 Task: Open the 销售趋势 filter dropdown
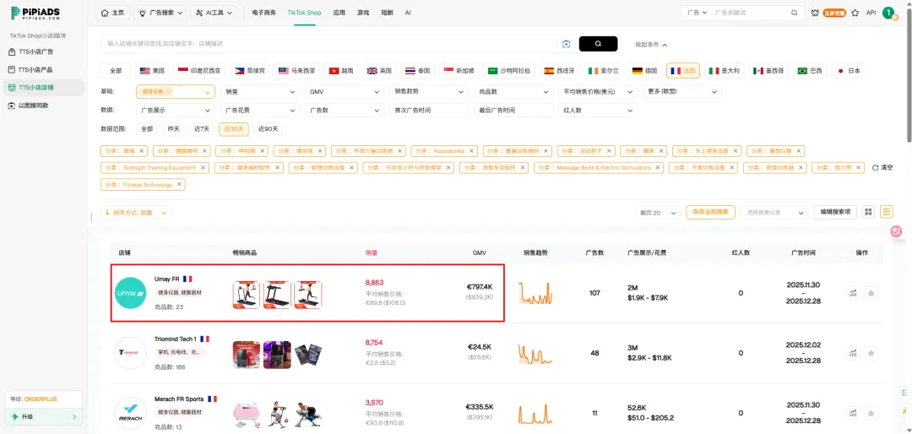pyautogui.click(x=429, y=92)
